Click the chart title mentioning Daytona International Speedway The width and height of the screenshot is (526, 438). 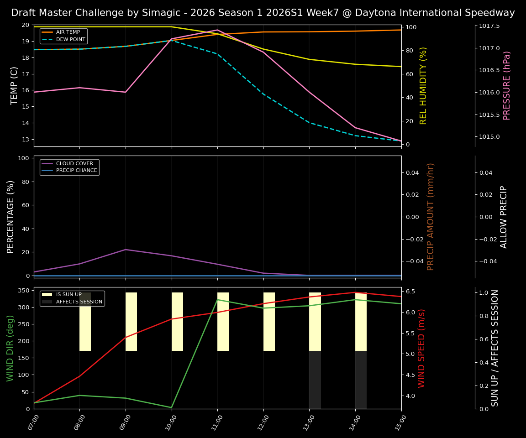tap(263, 12)
